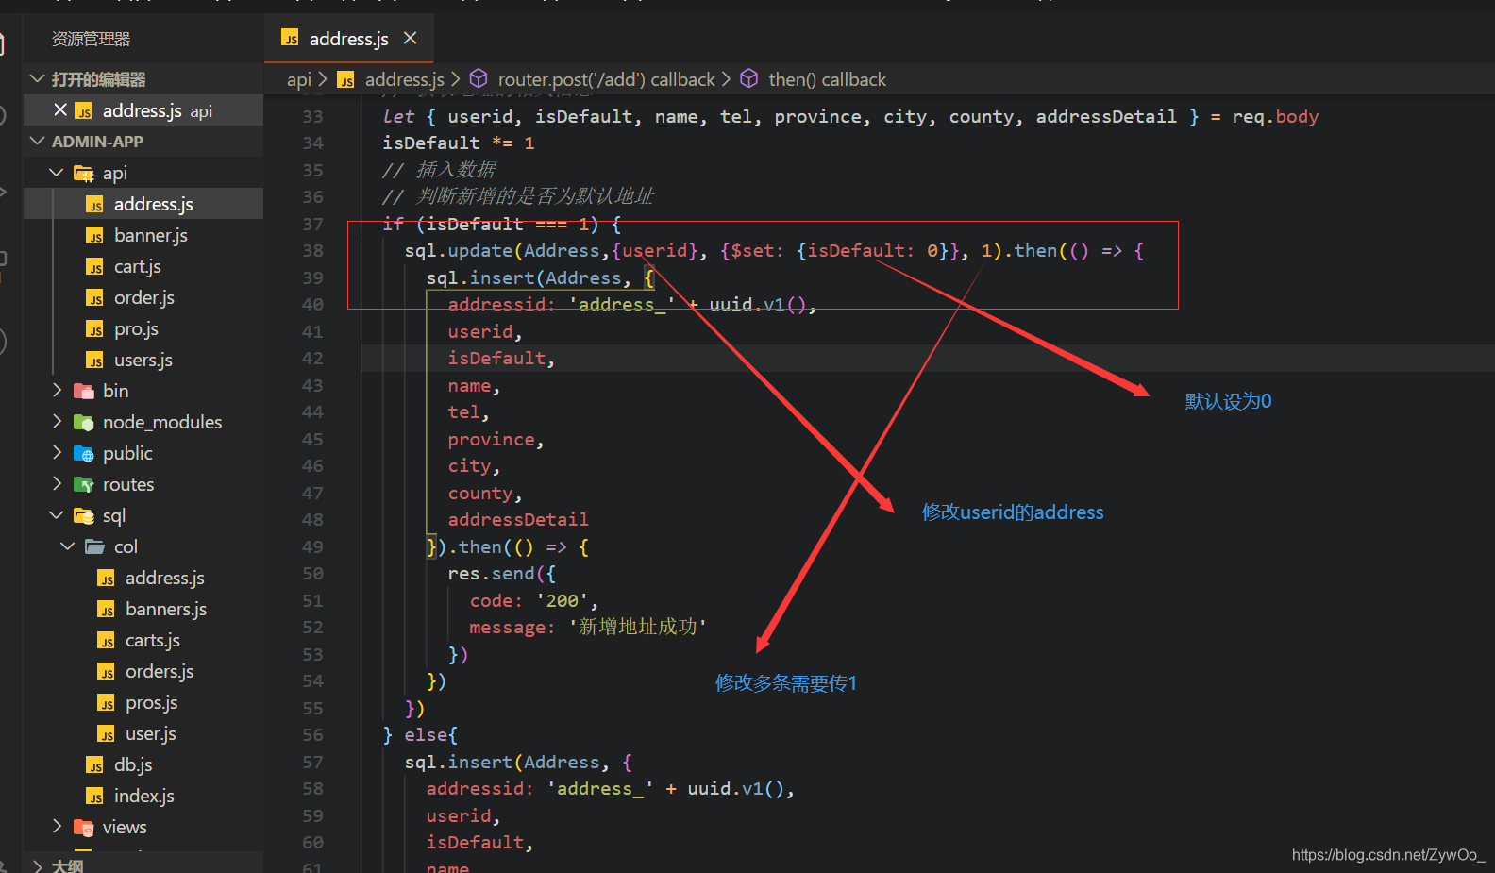The height and width of the screenshot is (873, 1495).
Task: Collapse the col folder chevron
Action: pyautogui.click(x=68, y=546)
